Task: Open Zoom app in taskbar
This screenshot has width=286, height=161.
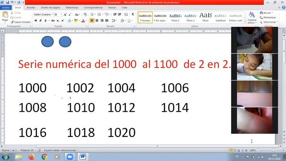Action: 70,157
